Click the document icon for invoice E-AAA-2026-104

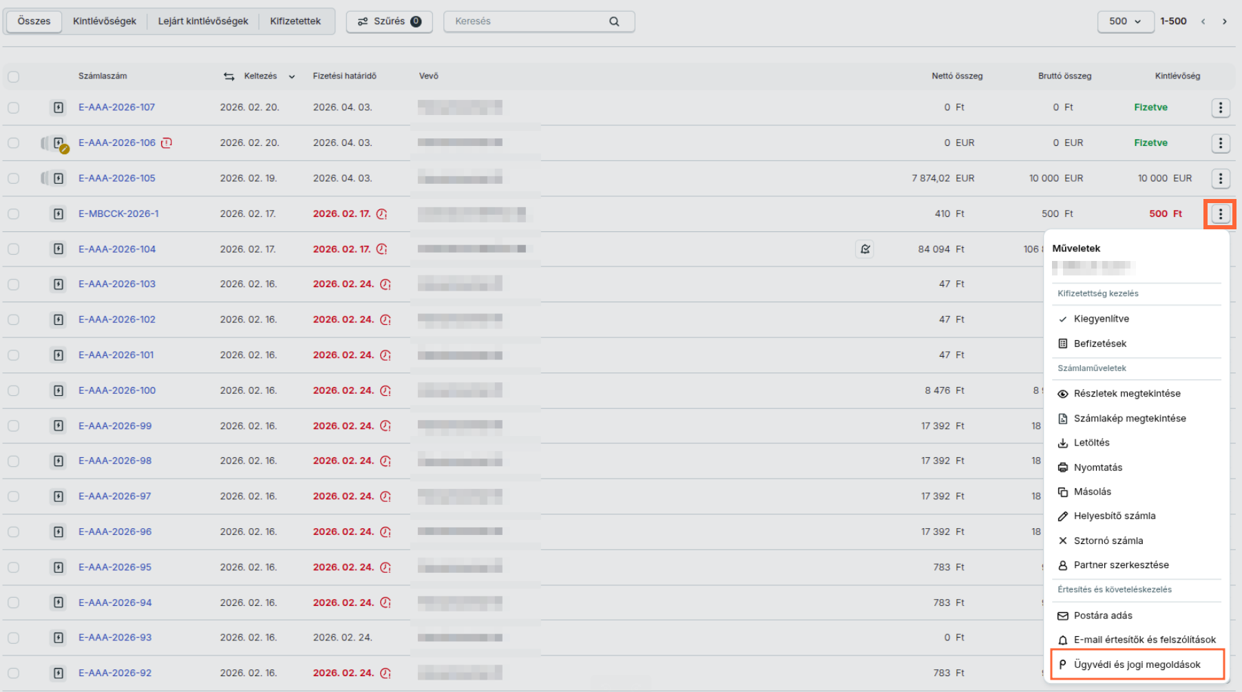pos(59,249)
